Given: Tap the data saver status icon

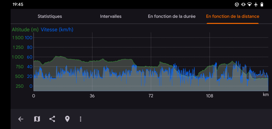Looking at the screenshot, I should 237,5.
